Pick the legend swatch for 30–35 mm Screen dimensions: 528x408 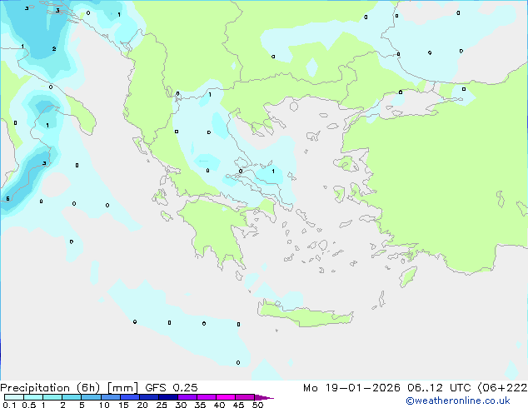[187, 397]
